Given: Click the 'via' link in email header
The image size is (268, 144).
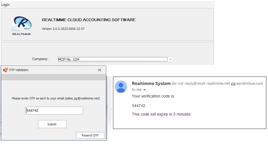Looking at the screenshot, I should pos(233,83).
